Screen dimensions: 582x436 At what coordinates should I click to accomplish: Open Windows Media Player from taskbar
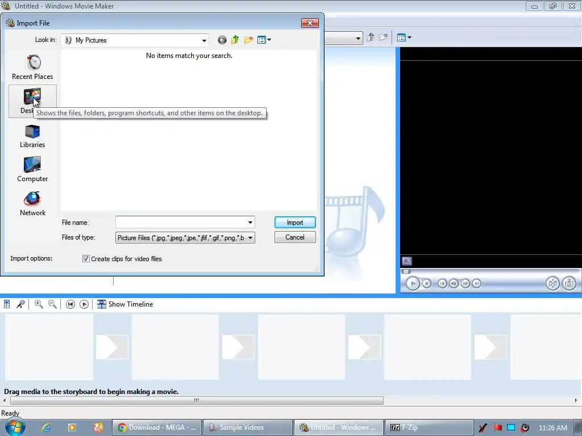[72, 427]
